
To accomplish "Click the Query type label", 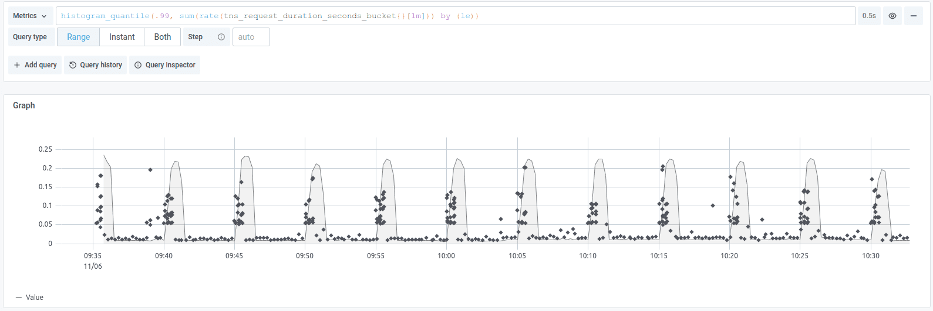I will point(30,37).
